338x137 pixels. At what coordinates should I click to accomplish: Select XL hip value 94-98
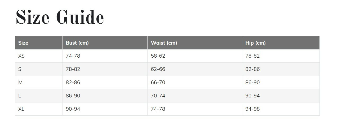click(252, 109)
